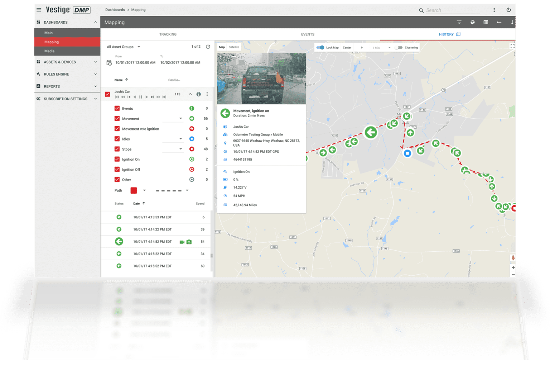Expand the Assets & Devices section
The height and width of the screenshot is (370, 550).
67,62
